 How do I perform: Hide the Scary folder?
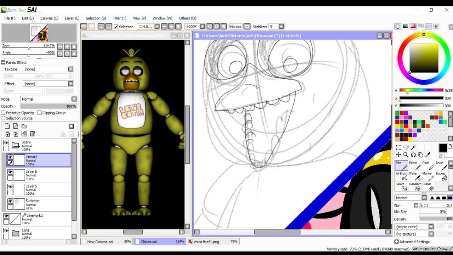click(6, 142)
